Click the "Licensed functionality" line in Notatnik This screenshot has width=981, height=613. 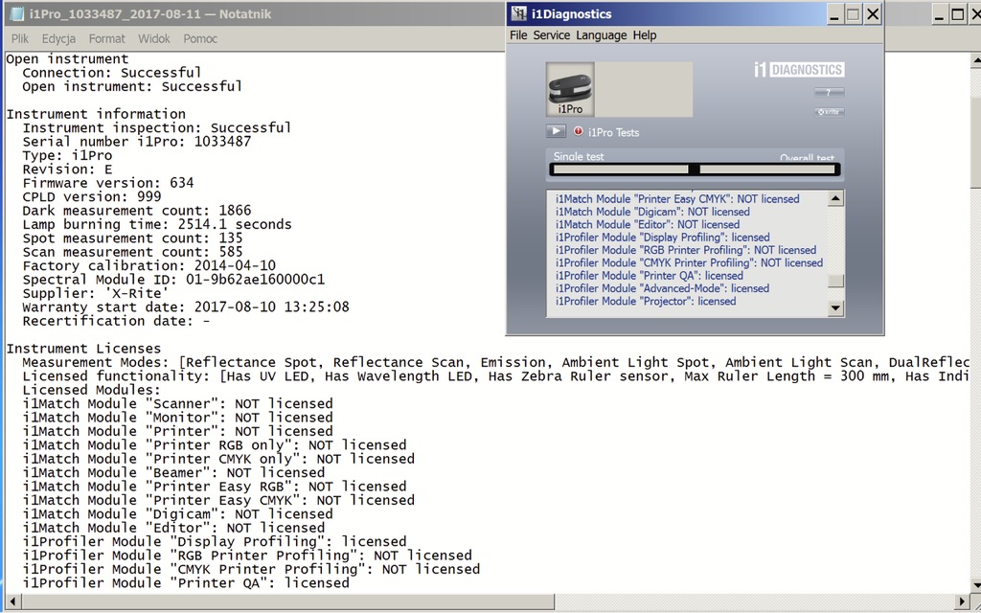(x=495, y=375)
